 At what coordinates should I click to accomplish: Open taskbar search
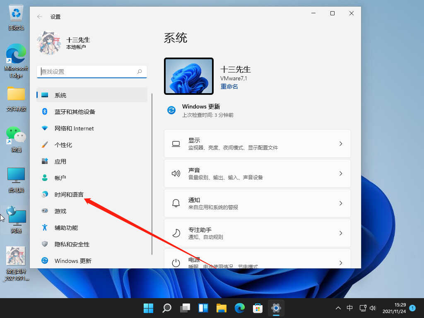[x=166, y=308]
